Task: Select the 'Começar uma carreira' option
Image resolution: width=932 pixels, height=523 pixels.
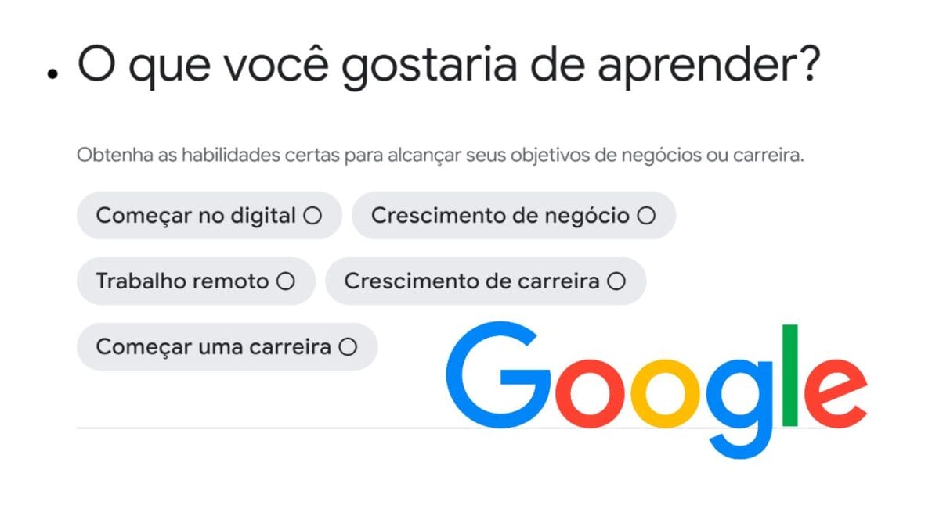Action: click(x=227, y=346)
